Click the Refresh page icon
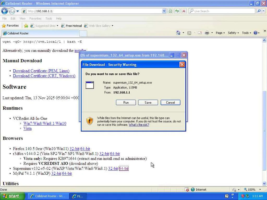 pyautogui.click(x=177, y=11)
